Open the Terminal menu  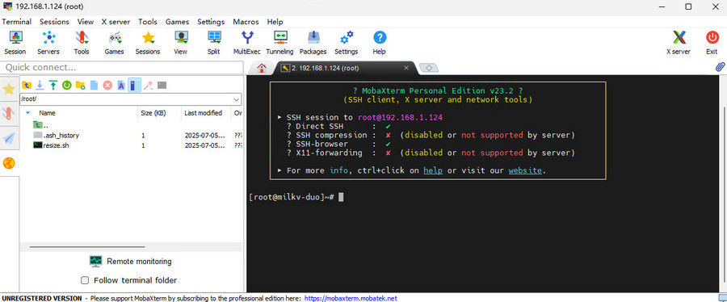tap(17, 22)
